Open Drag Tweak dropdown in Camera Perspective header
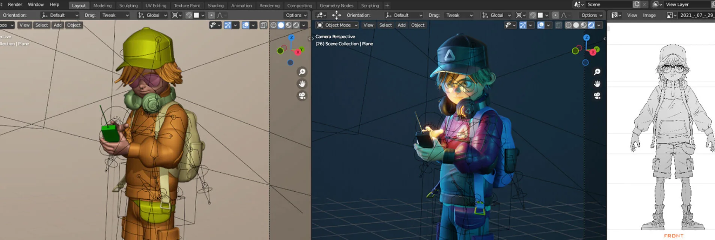 (458, 15)
